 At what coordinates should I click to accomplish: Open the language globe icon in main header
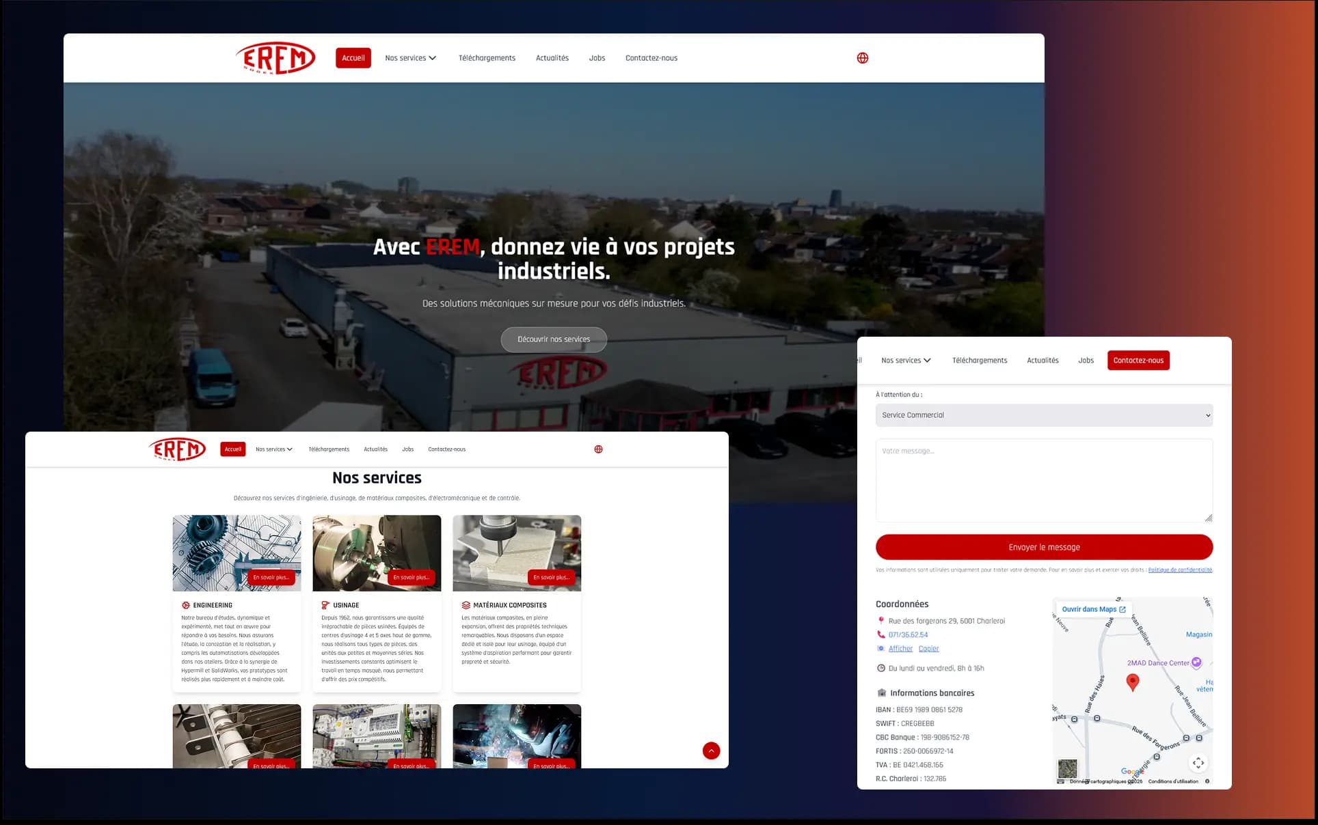(x=863, y=58)
